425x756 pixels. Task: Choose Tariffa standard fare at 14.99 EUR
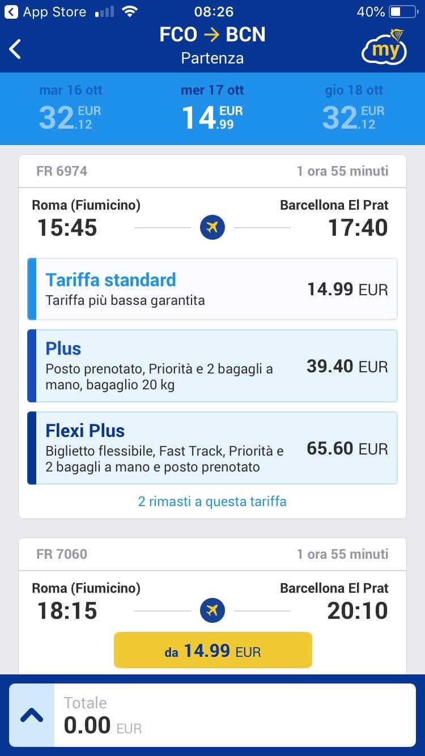(212, 289)
